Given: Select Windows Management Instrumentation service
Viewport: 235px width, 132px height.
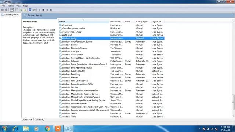Looking at the screenshot, I should click(111, 91).
